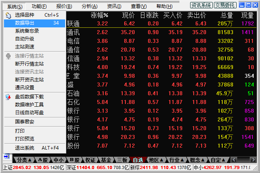Switch to the 基金 tab
260x173 pixels.
[x=106, y=160]
